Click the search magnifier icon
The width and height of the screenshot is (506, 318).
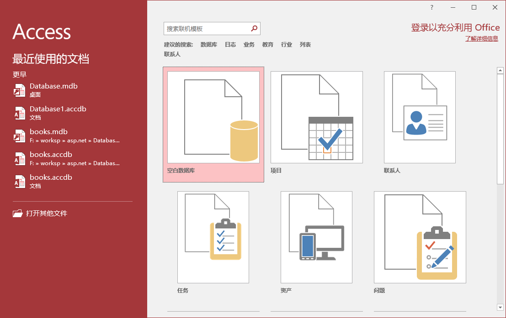click(254, 28)
